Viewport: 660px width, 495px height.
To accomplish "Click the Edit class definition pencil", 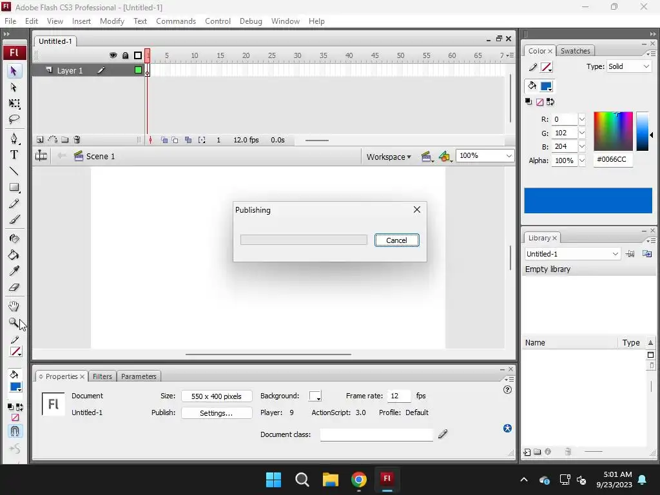I will click(443, 434).
